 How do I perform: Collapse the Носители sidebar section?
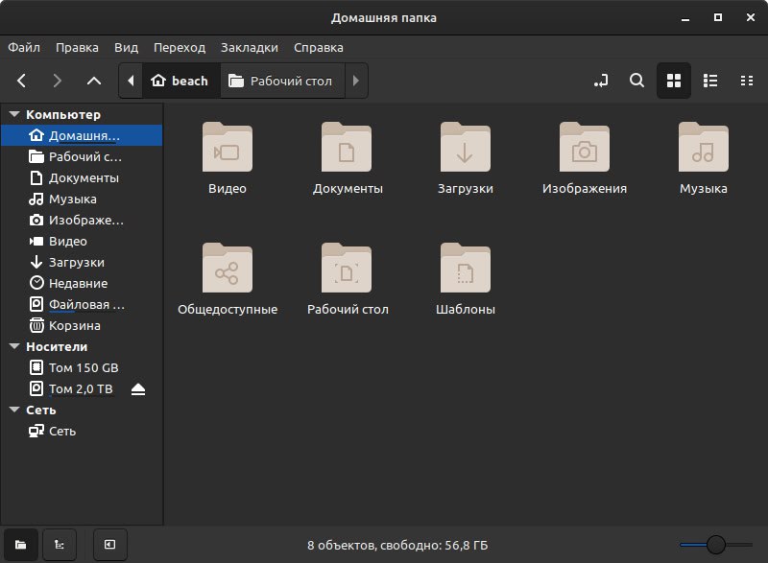tap(14, 346)
